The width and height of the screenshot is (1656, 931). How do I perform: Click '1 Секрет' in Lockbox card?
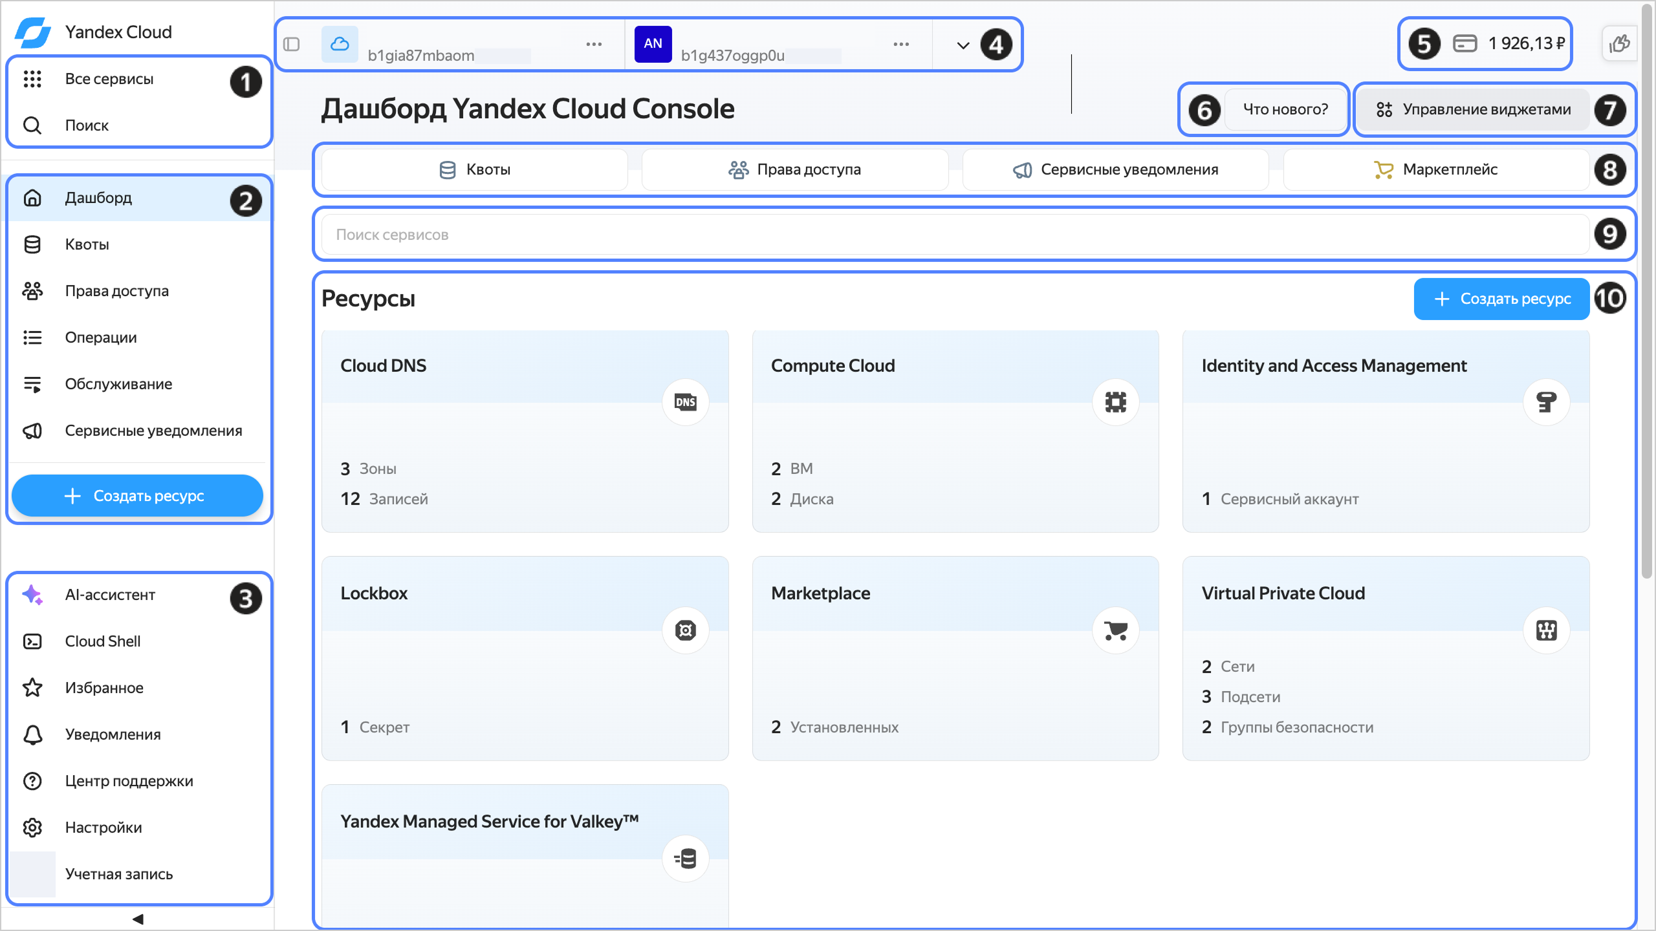click(x=375, y=727)
